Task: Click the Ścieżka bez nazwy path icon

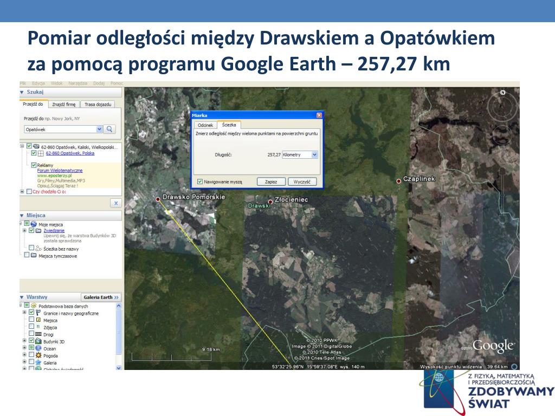Action: [38, 248]
